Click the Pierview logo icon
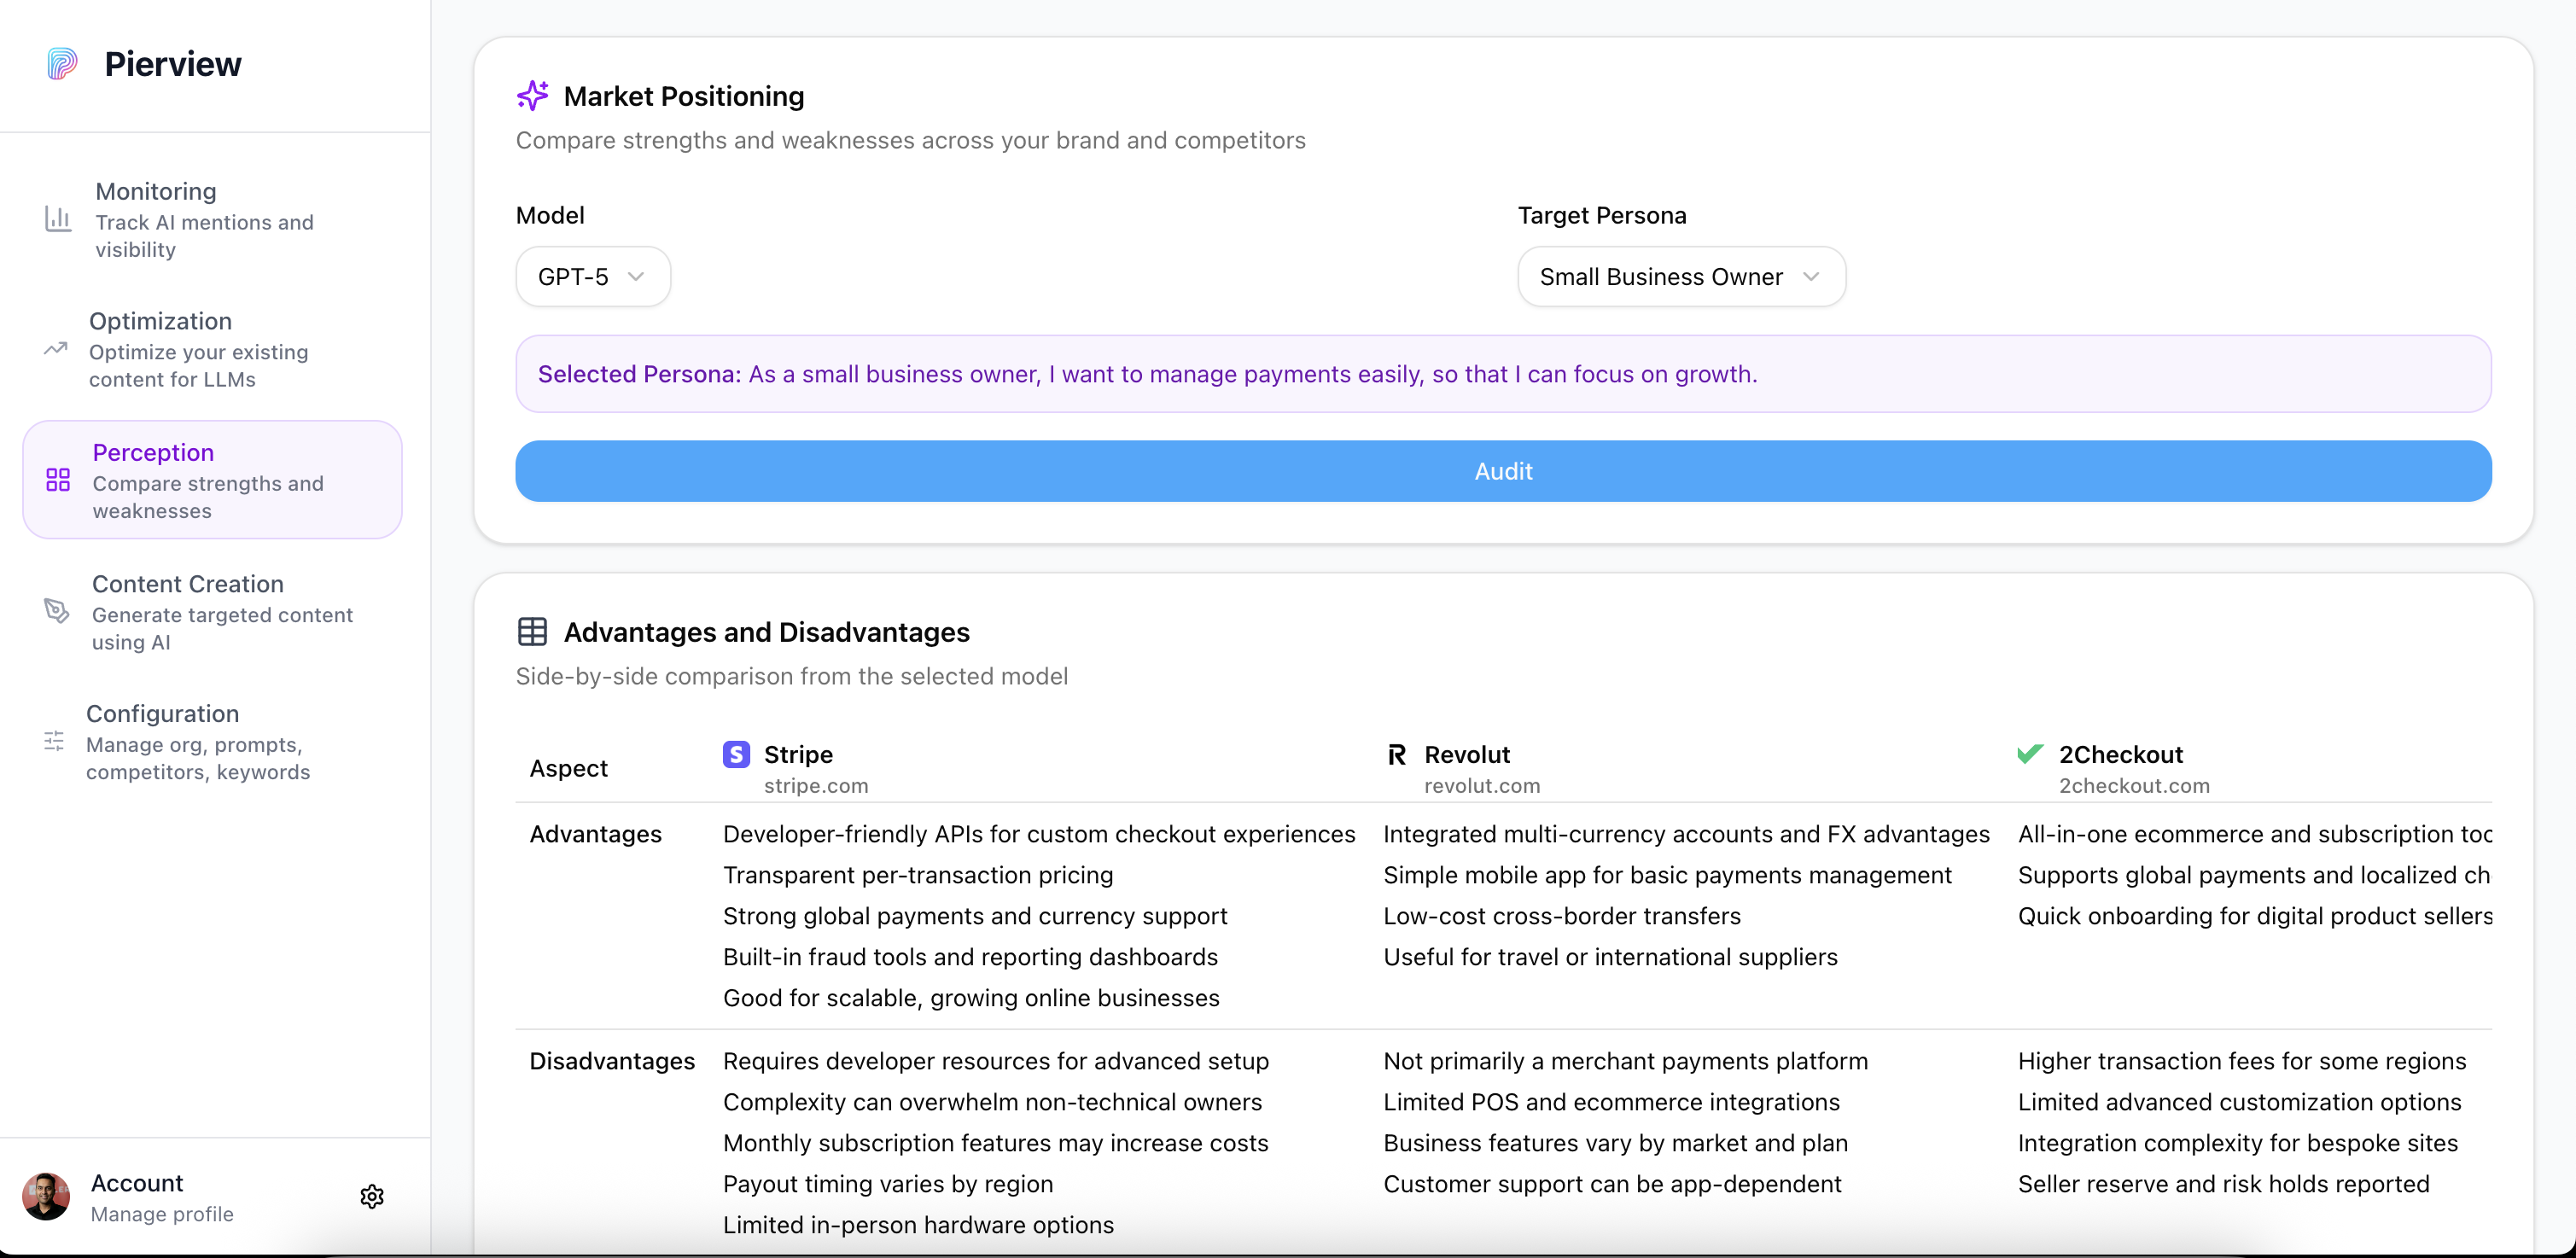2576x1258 pixels. tap(62, 64)
